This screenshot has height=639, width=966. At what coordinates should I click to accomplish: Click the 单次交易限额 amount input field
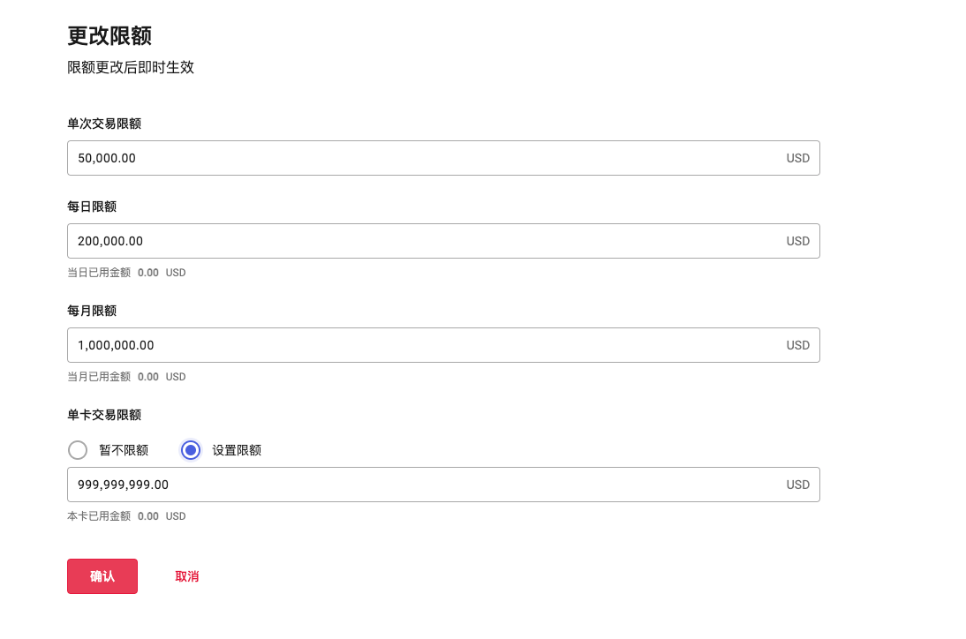424,158
